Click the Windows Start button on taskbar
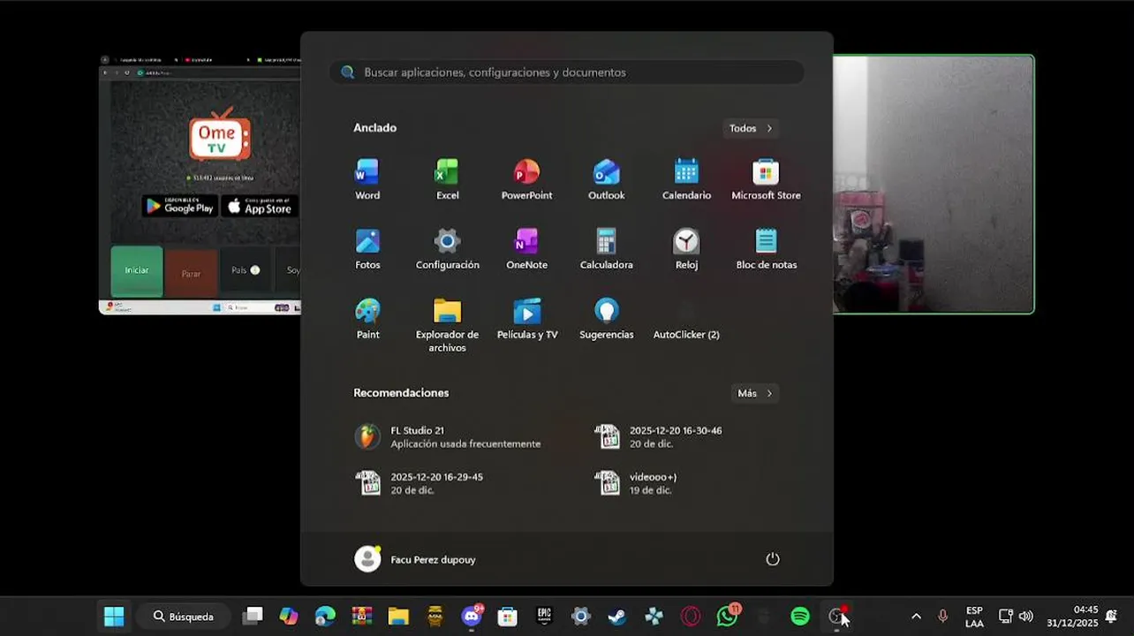 114,617
